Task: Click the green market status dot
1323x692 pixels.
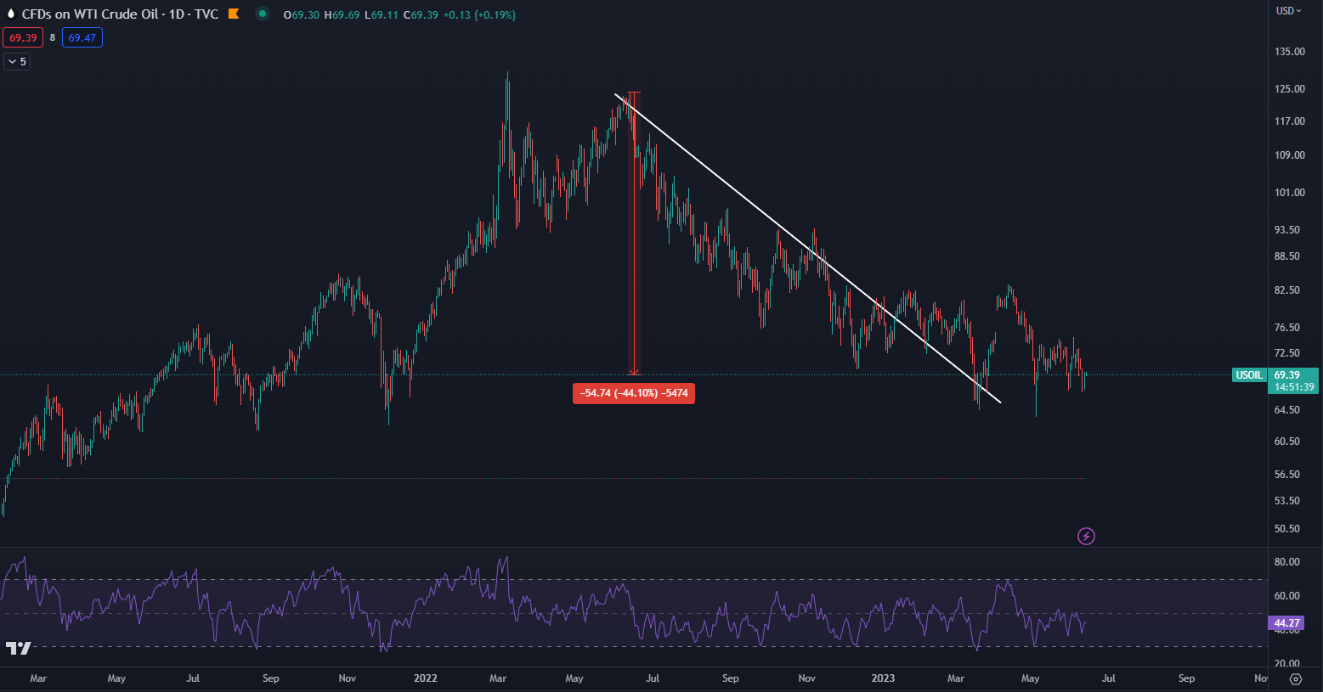Action: point(263,14)
